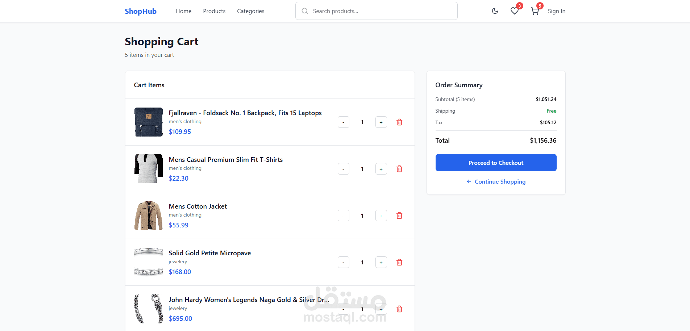Go to the Products menu item
Image resolution: width=690 pixels, height=331 pixels.
tap(214, 11)
